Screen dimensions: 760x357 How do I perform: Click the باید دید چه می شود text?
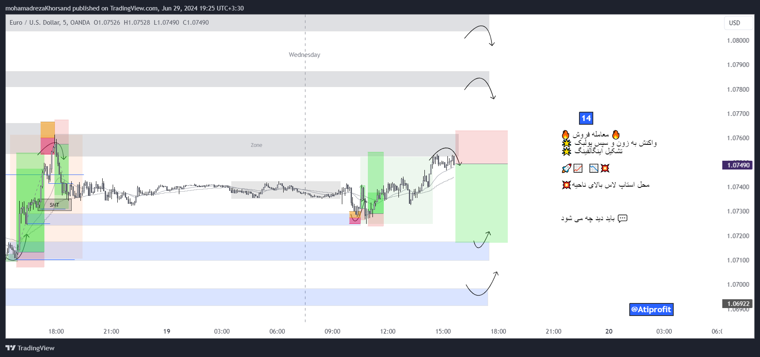pos(588,218)
